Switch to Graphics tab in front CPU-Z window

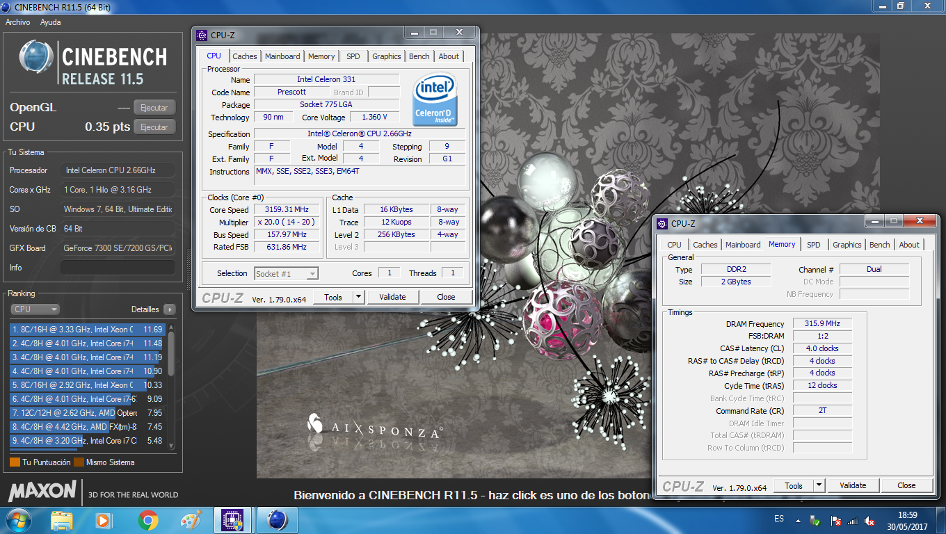[x=387, y=56]
